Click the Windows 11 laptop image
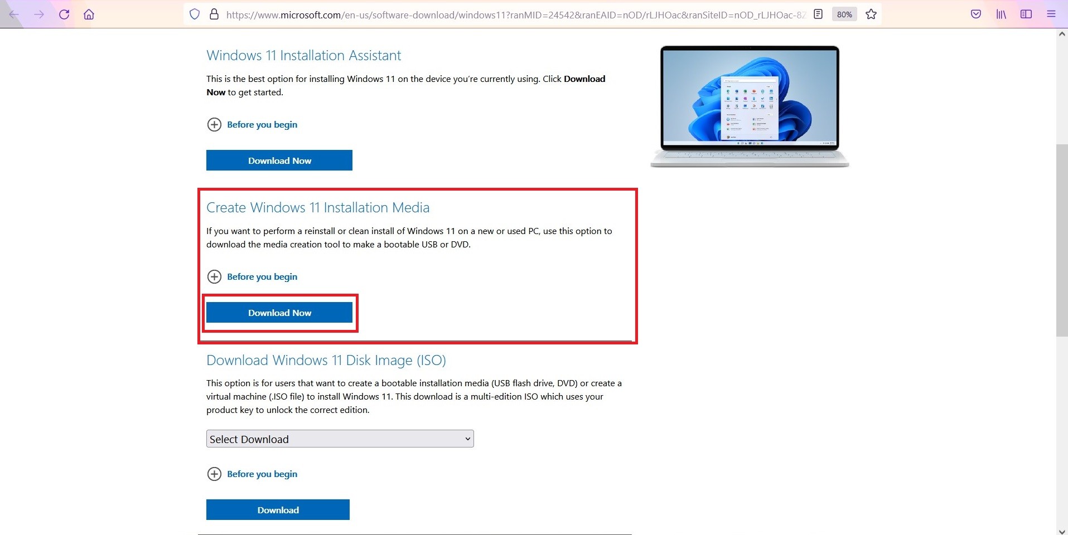 pos(750,106)
